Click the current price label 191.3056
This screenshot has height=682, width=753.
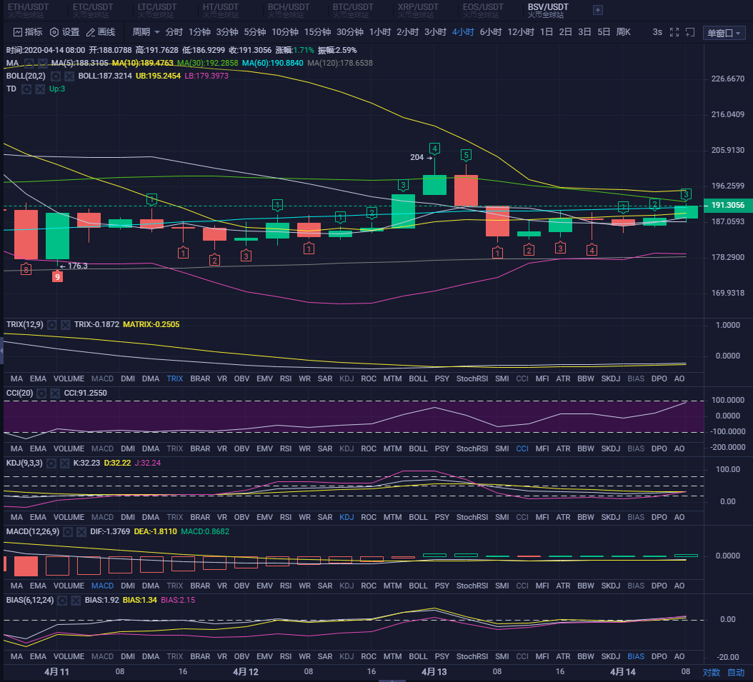[727, 206]
